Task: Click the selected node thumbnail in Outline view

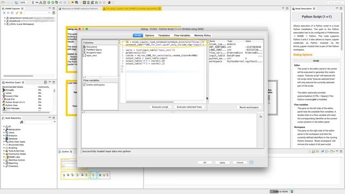Action: point(93,175)
